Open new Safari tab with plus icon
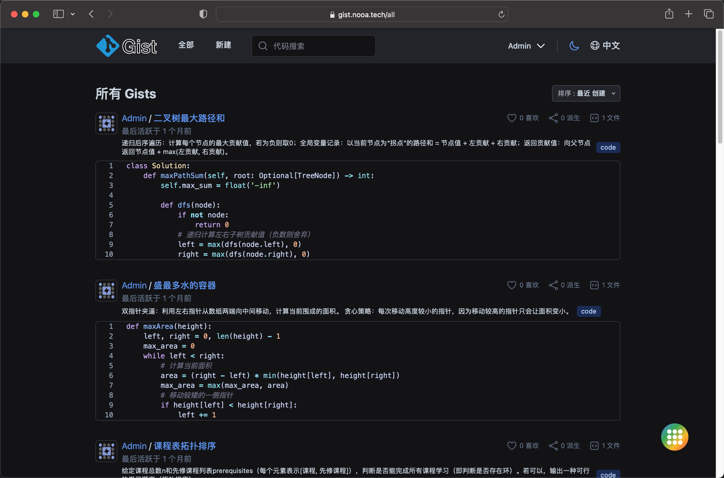 coord(688,14)
